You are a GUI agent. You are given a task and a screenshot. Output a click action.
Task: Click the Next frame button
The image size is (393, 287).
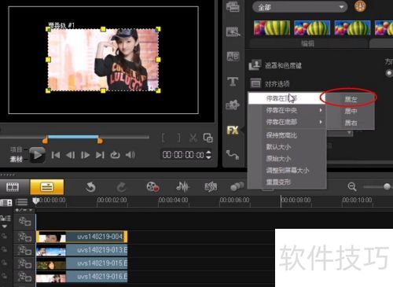click(x=85, y=155)
